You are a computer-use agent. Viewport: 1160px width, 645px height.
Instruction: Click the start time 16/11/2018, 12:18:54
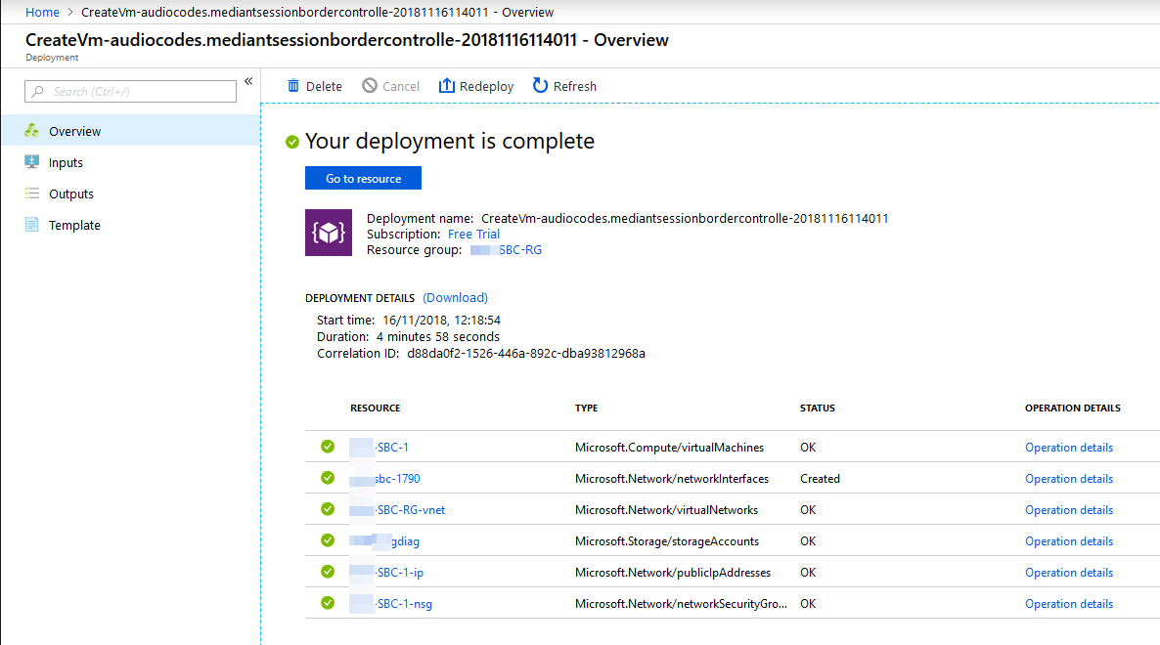point(442,320)
